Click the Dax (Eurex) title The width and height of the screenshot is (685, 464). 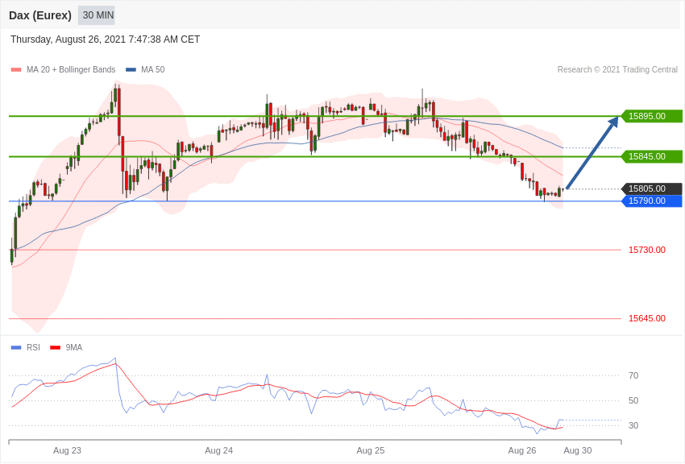coord(40,16)
